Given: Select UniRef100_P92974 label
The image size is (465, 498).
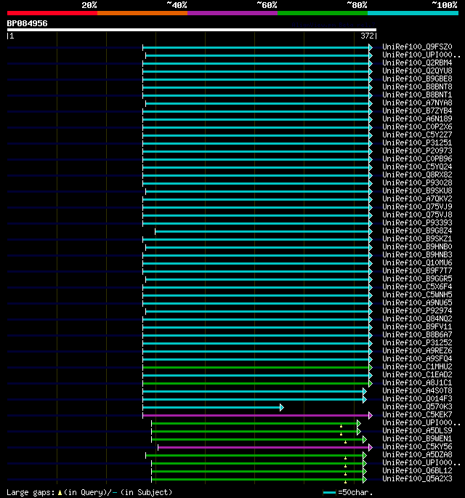Looking at the screenshot, I should click(417, 310).
